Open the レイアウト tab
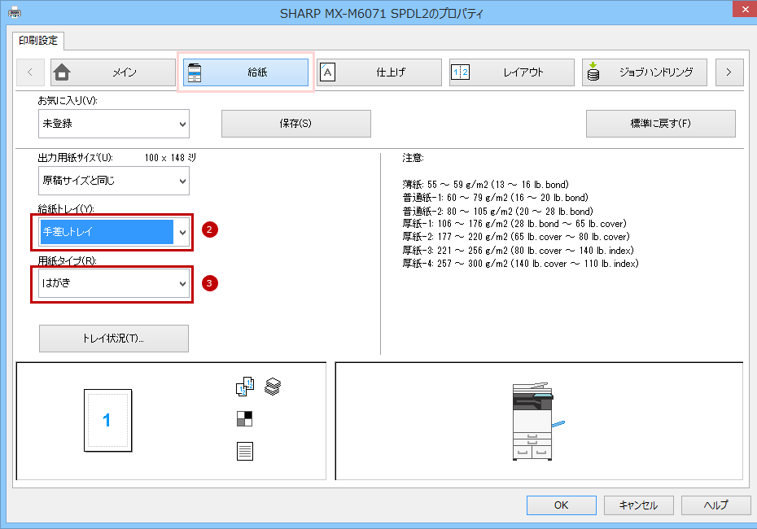757x529 pixels. 512,72
